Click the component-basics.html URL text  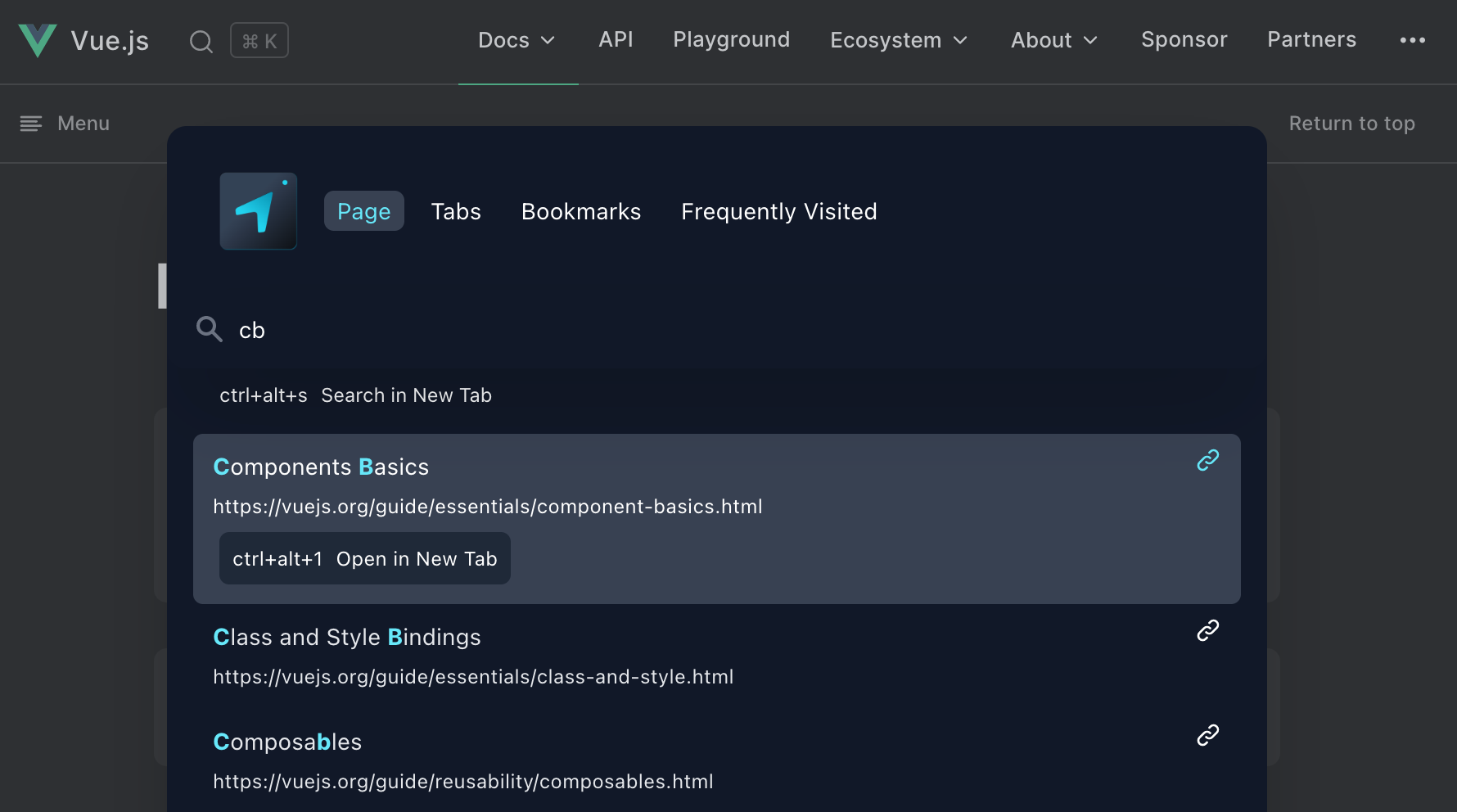pyautogui.click(x=488, y=507)
